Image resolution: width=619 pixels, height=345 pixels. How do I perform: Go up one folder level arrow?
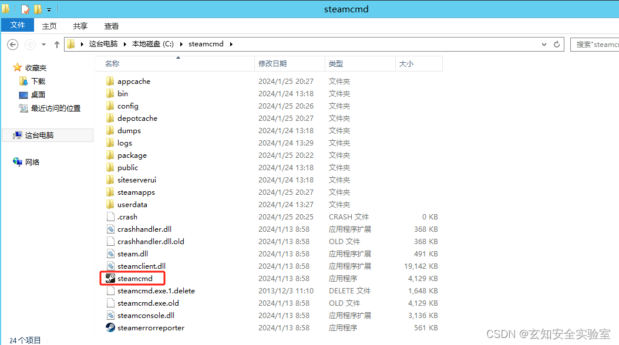57,45
